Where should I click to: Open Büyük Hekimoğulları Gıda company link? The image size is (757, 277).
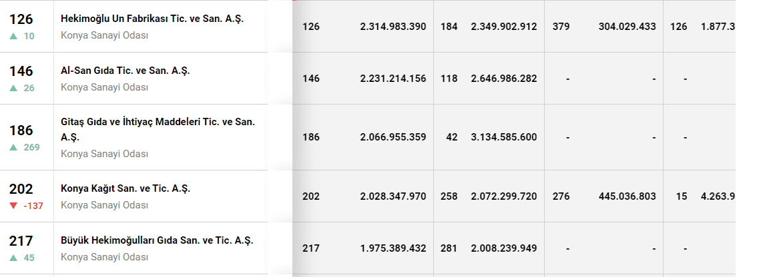[157, 240]
